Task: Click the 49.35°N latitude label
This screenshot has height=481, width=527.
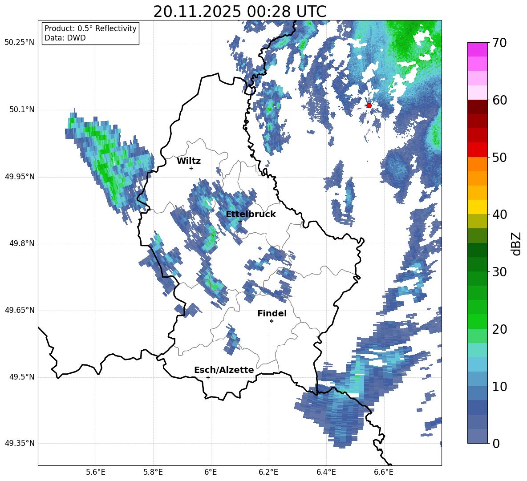Action: [x=20, y=443]
